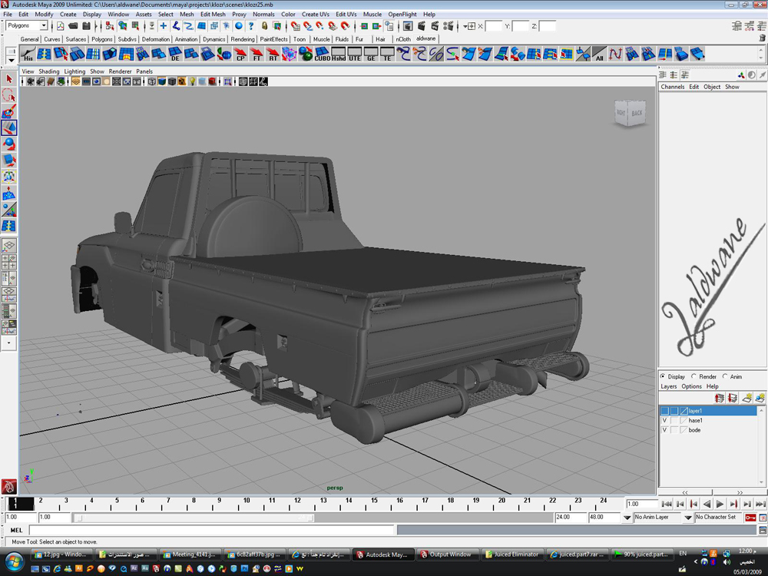Viewport: 768px width, 576px height.
Task: Open the shelf options arrow left of shelf
Action: pos(12,60)
